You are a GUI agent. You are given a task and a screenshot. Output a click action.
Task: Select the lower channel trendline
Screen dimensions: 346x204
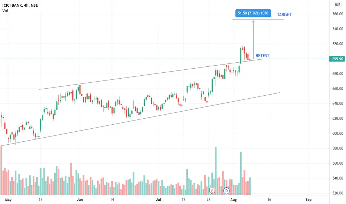[x=140, y=119]
